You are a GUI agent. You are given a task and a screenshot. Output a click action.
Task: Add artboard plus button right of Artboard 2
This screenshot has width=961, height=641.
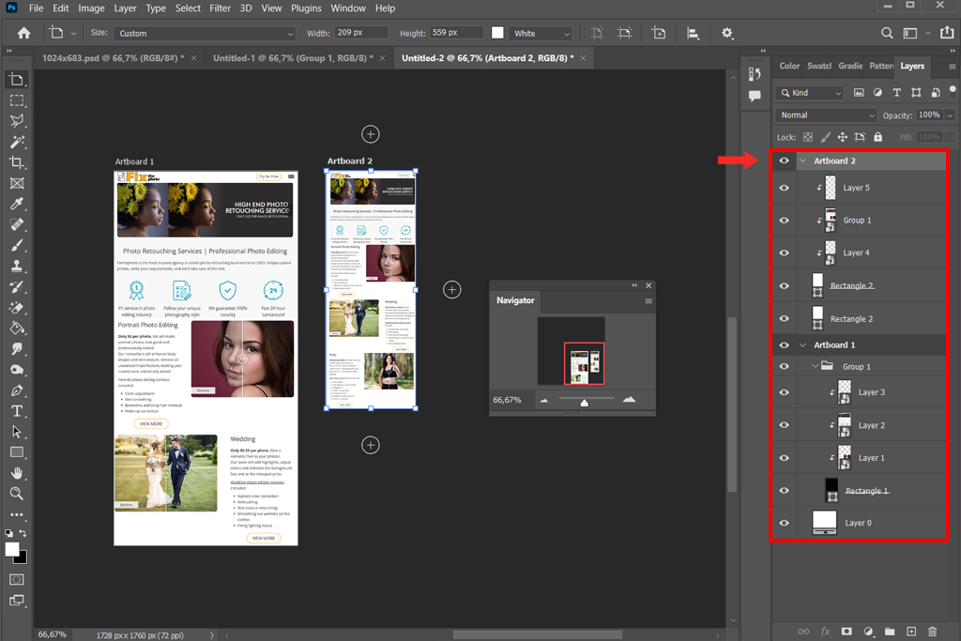(x=452, y=289)
